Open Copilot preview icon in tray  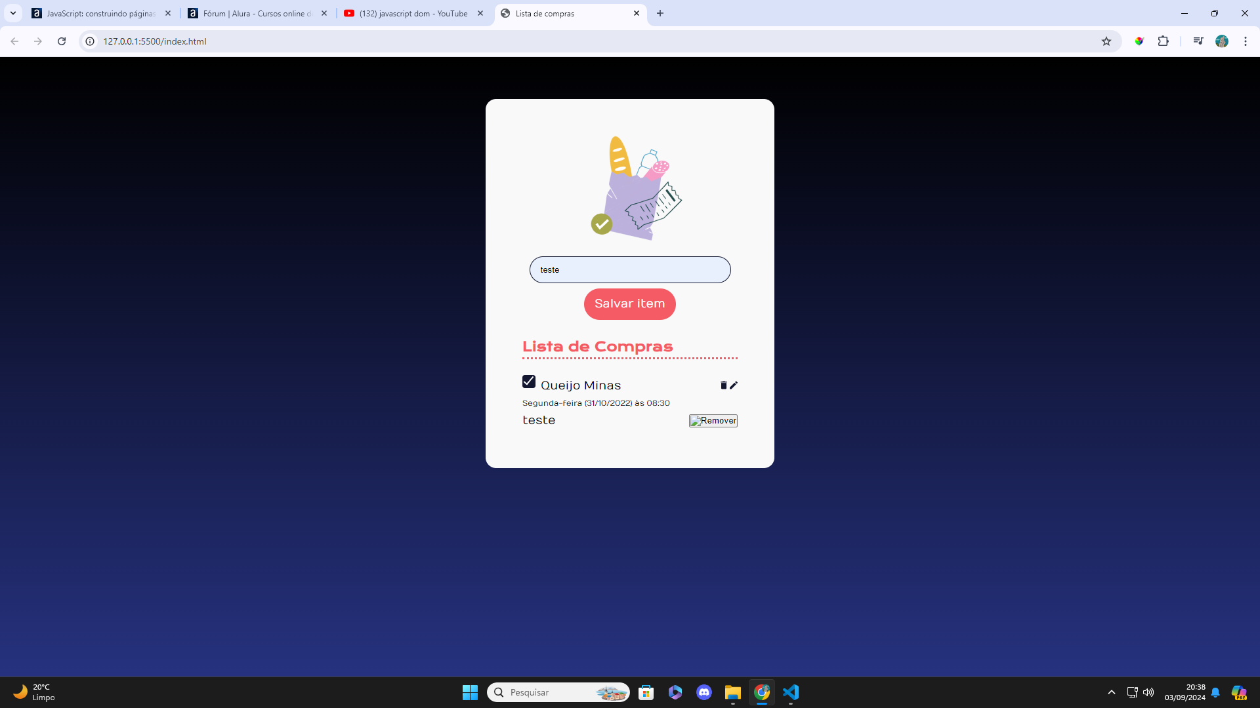(1239, 692)
